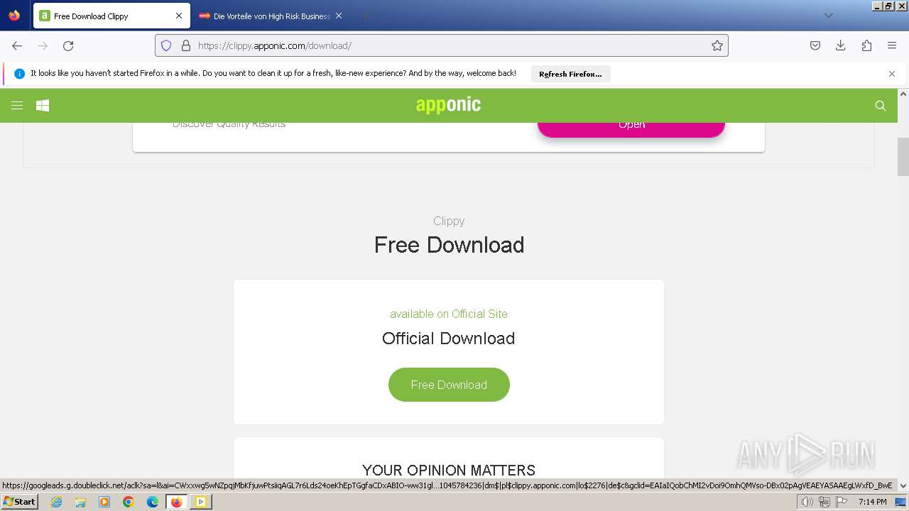
Task: Click the 'YOUR OPINION MATTERS' heading
Action: coord(449,470)
